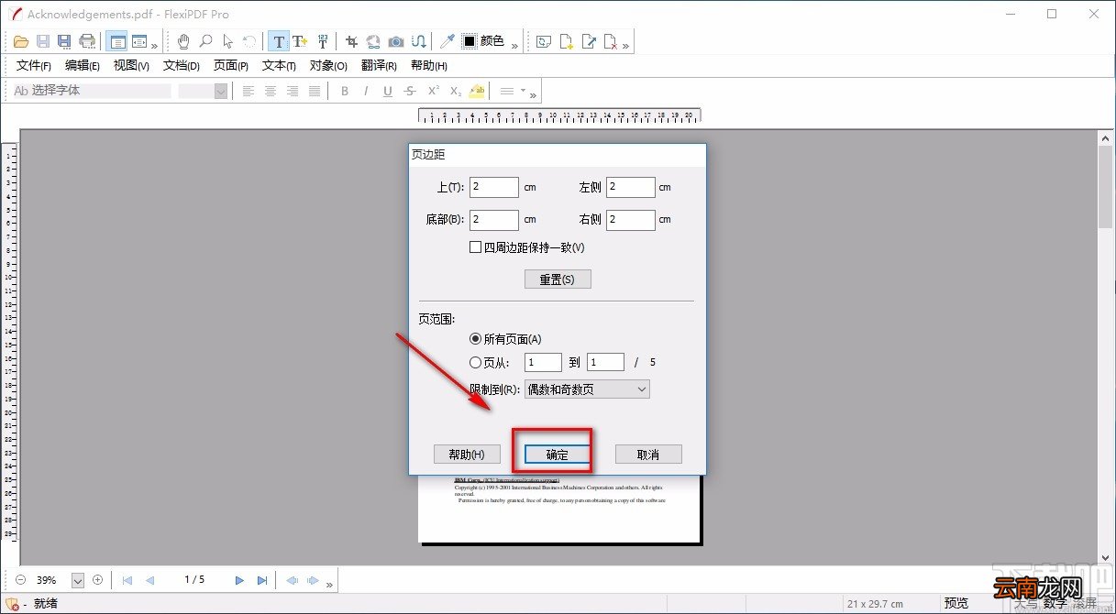Align text left in format bar
This screenshot has height=614, width=1116.
(x=248, y=91)
